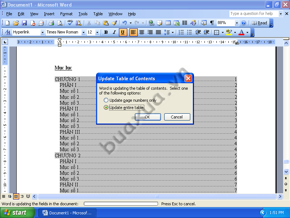Image resolution: width=290 pixels, height=218 pixels.
Task: Click the Copy icon
Action: (x=97, y=23)
